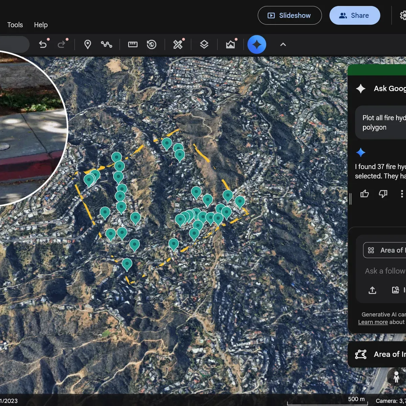Open the Map style layers picker
406x406 pixels.
tap(204, 44)
